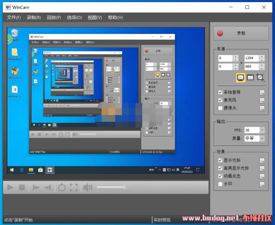Mute the playback volume speaker icon
This screenshot has width=275, height=225.
click(x=88, y=187)
